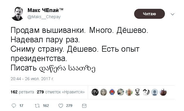View the 162 ретвита list
Screen dimensions: 184x111
coord(22,92)
